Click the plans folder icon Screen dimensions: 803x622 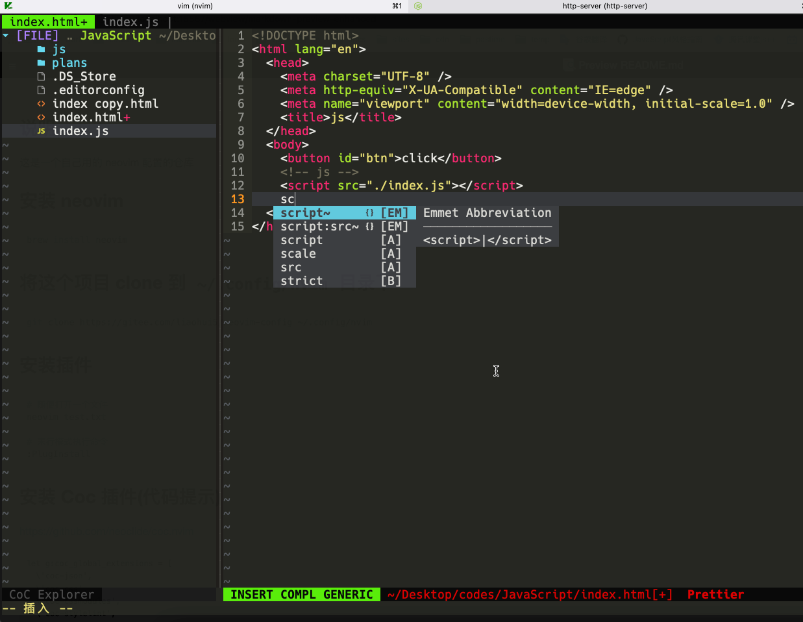click(x=41, y=63)
